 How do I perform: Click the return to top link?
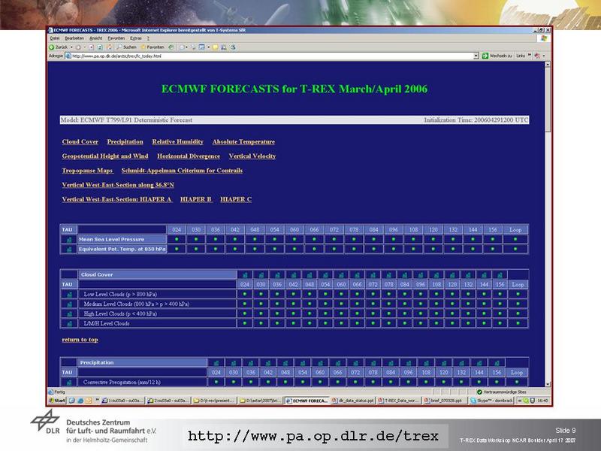point(80,340)
